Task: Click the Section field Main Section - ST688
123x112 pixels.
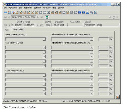Action: [102, 25]
